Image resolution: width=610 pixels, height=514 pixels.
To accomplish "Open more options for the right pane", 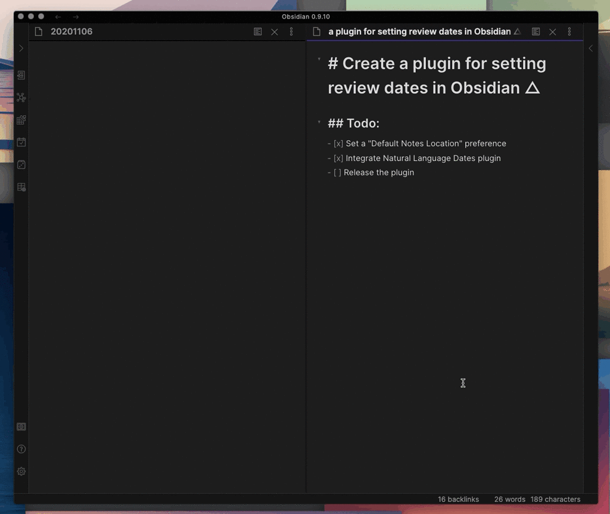I will click(x=569, y=32).
